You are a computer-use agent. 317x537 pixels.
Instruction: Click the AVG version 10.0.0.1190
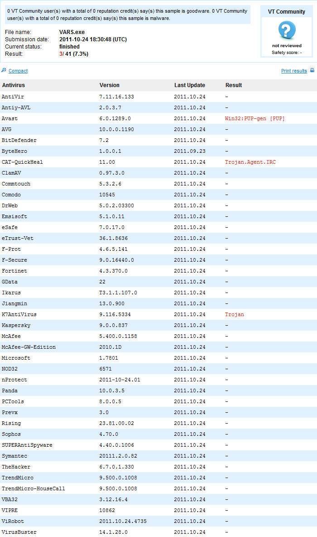116,129
